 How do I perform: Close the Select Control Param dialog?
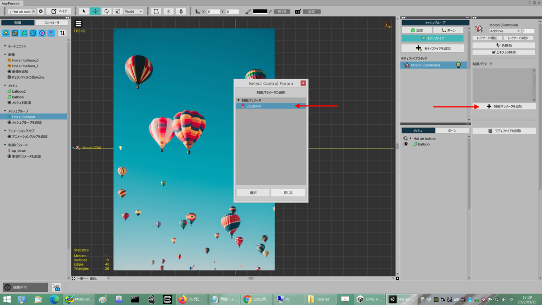[303, 83]
